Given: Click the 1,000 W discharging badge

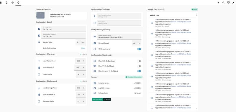Looking at the screenshot, I should tap(83, 81).
